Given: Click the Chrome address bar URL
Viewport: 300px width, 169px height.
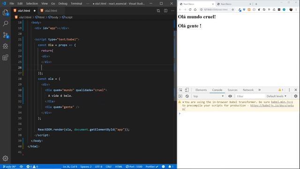Looking at the screenshot, I should [216, 9].
